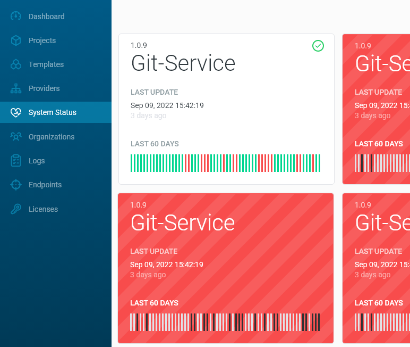Open the Dashboard menu item

(x=46, y=16)
